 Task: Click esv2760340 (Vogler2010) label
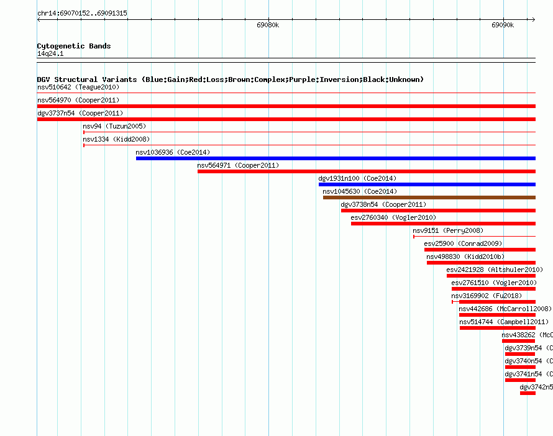point(393,217)
